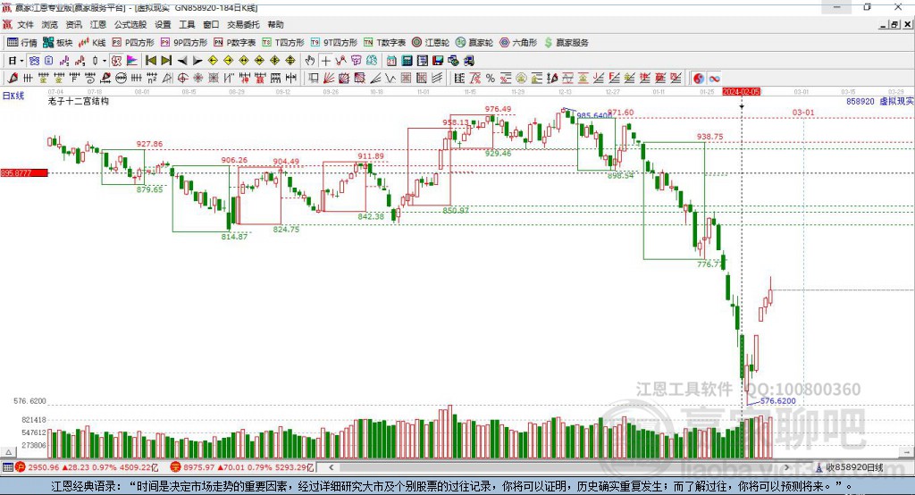Click the 虚拟现实 stock name
Screen dimensions: 915x495
tap(896, 102)
